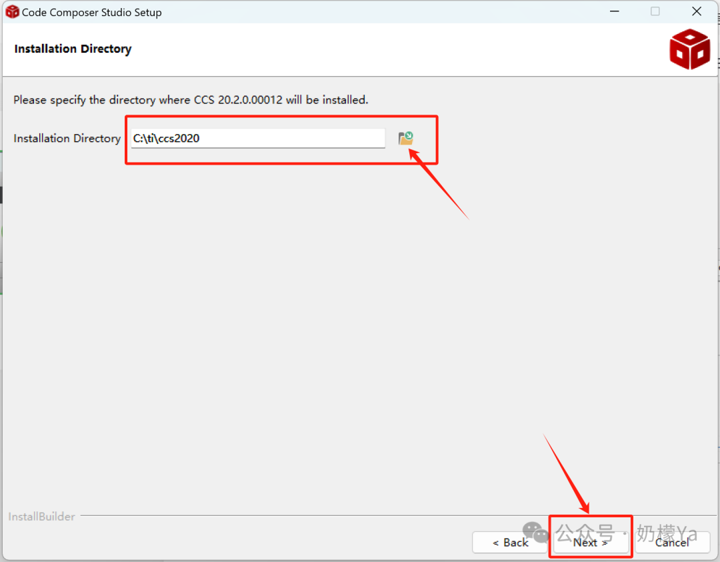720x562 pixels.
Task: Click the large red cube logo in header
Action: tap(689, 49)
